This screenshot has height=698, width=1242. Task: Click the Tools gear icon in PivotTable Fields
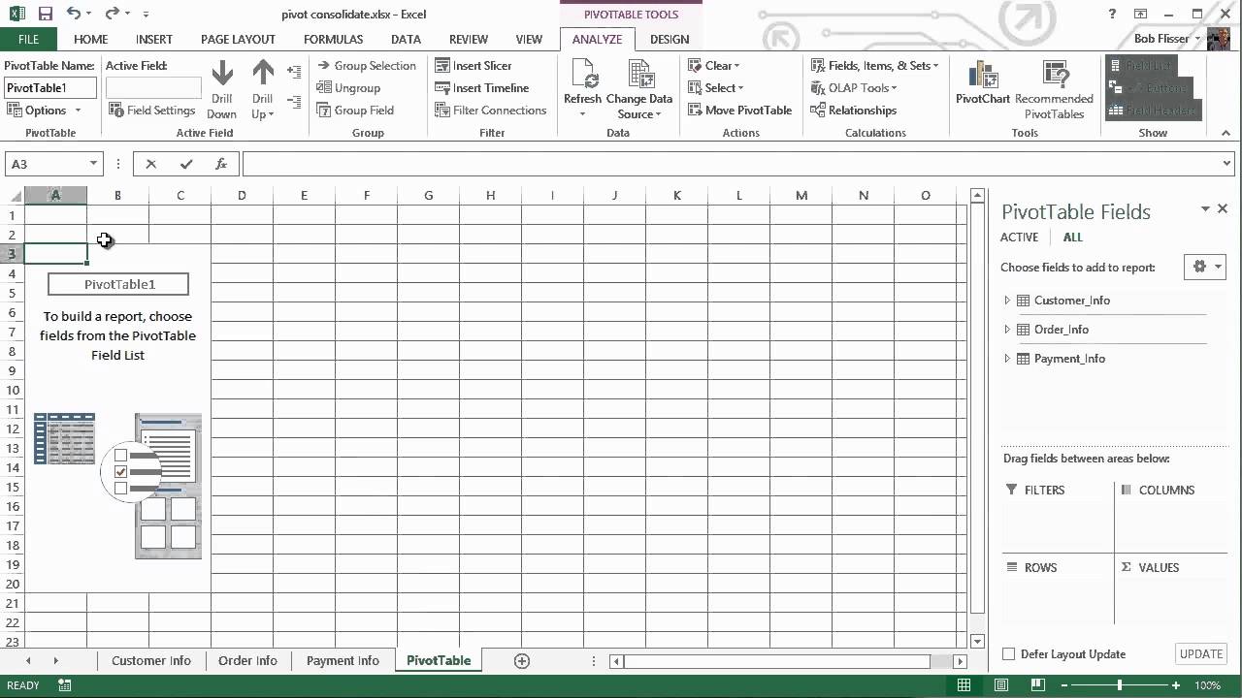tap(1205, 267)
